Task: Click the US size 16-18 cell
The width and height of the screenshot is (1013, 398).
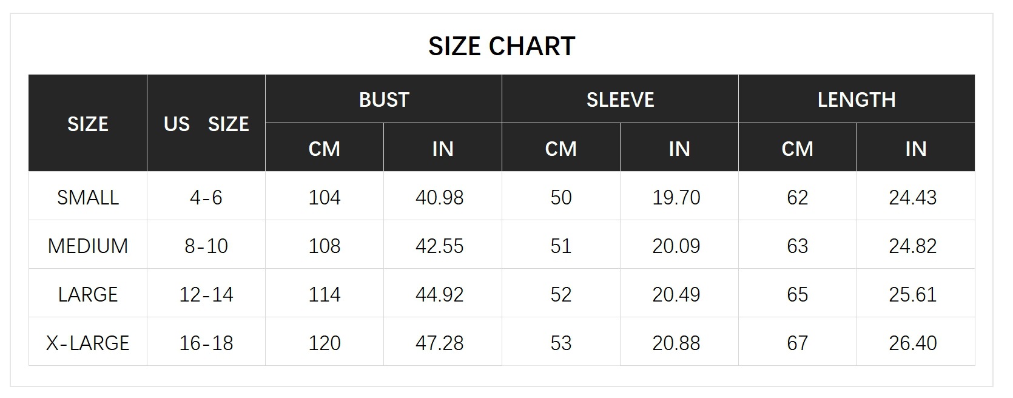Action: coord(206,343)
